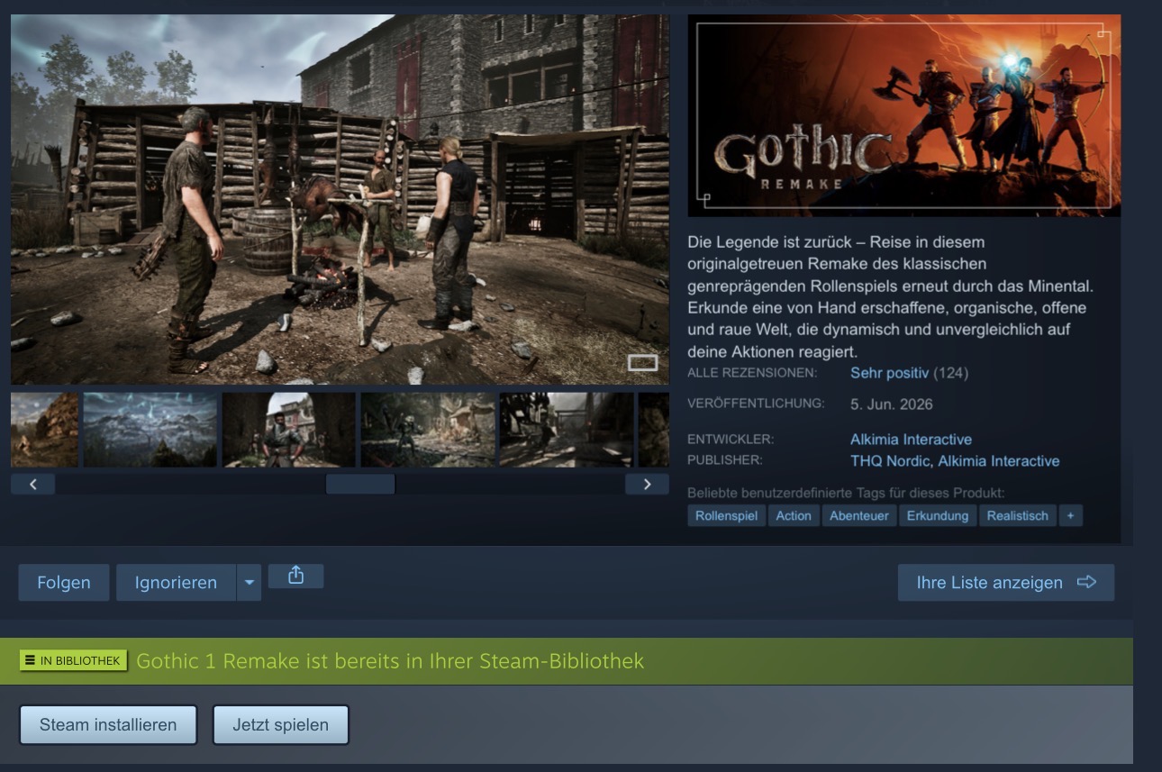Open developer link Alkimia Interactive
Screen dimensions: 1162x772
[911, 440]
